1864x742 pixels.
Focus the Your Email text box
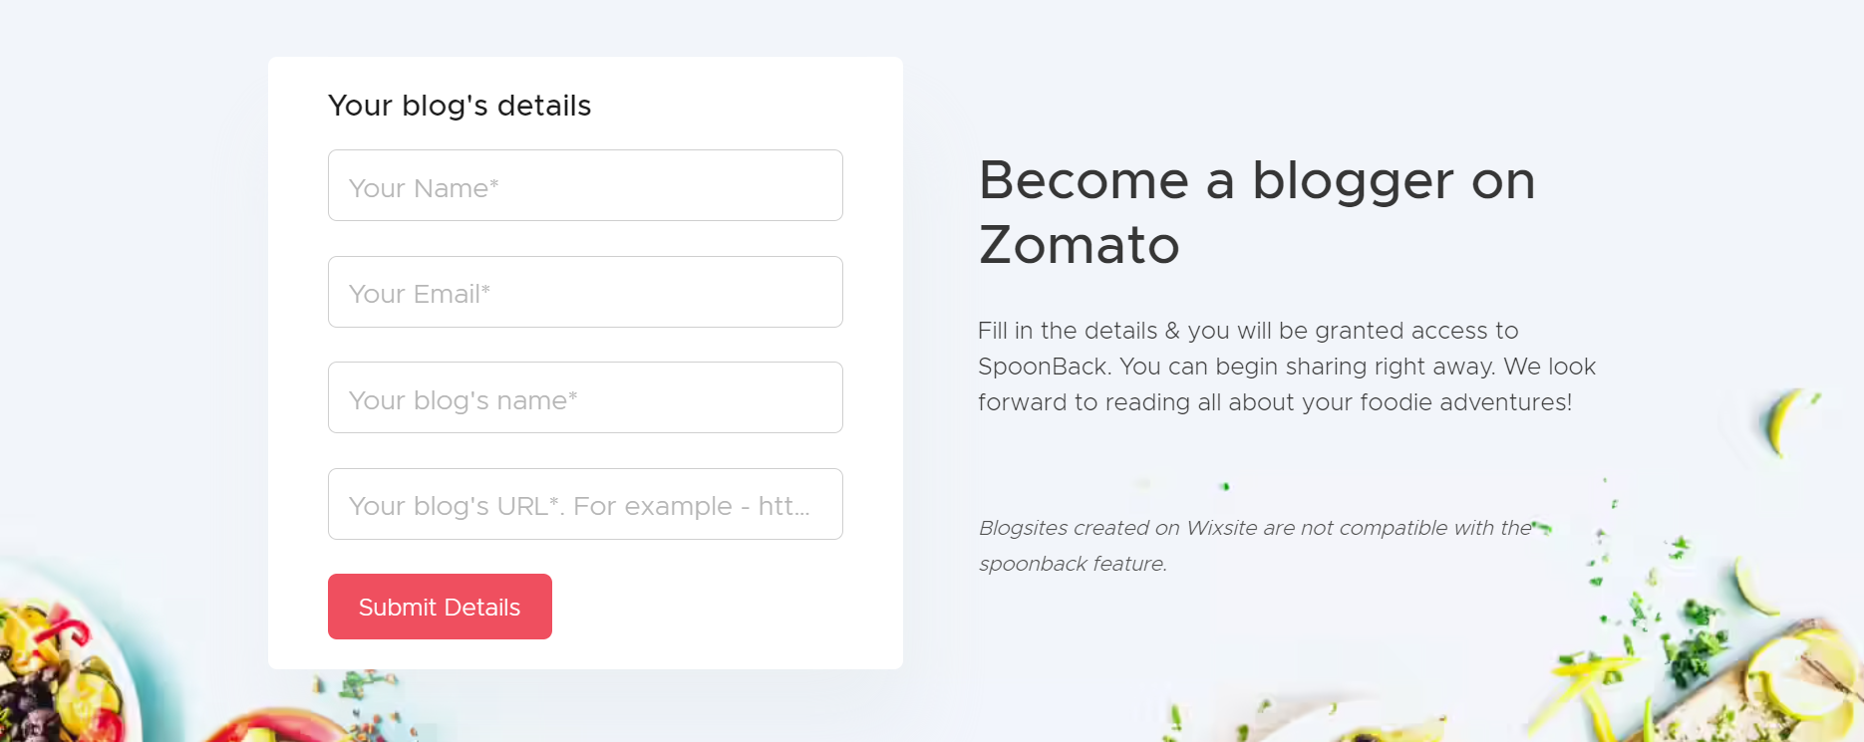point(585,292)
